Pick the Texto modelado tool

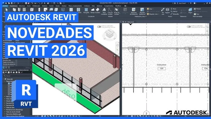tap(104, 11)
